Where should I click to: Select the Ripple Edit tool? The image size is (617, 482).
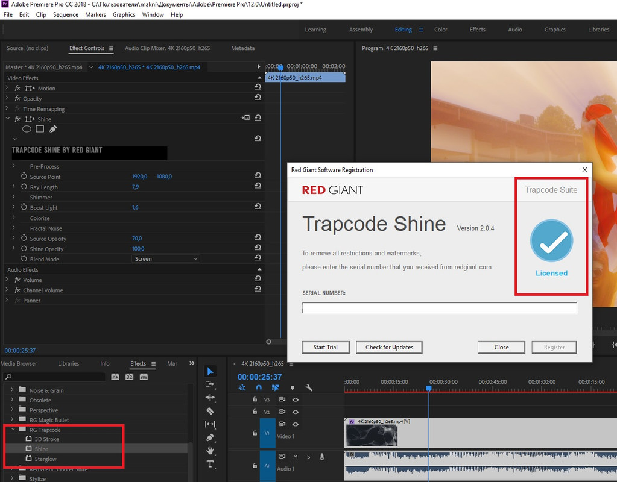click(x=210, y=398)
